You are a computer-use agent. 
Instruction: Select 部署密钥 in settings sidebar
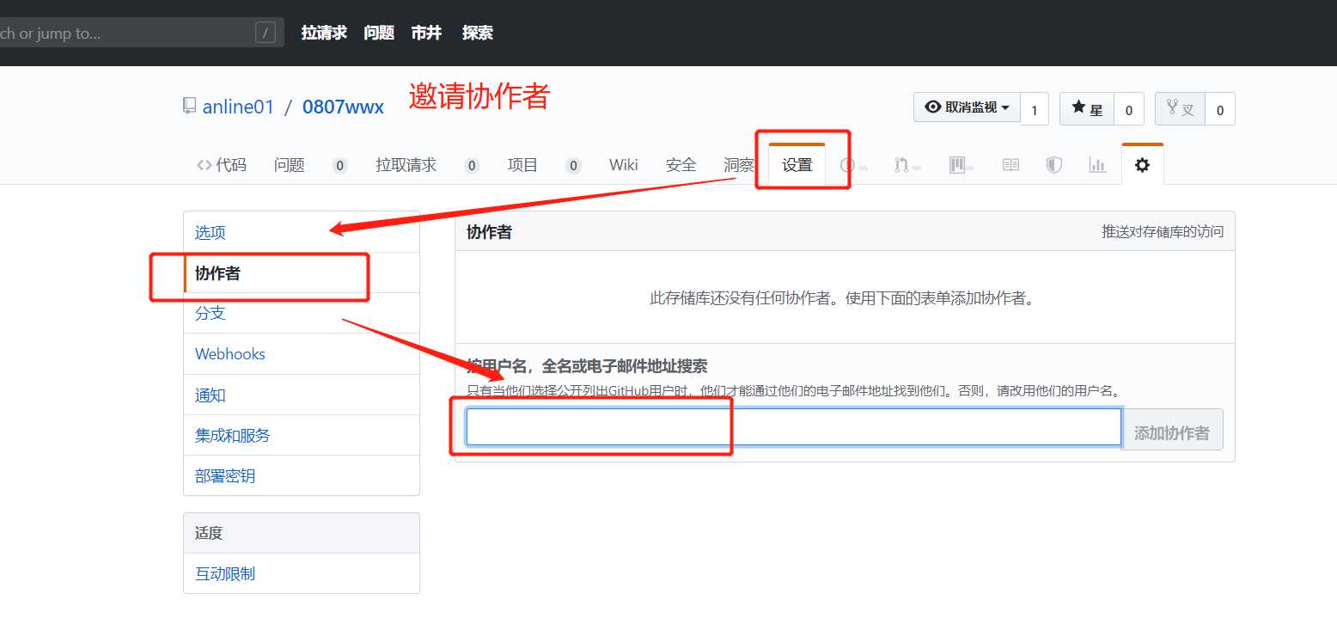click(x=302, y=475)
